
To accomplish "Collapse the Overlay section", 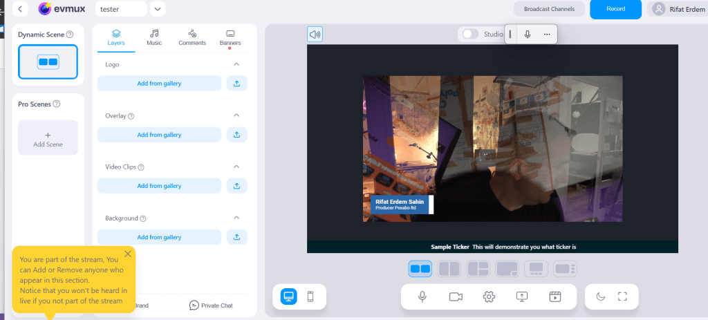I will click(x=236, y=115).
